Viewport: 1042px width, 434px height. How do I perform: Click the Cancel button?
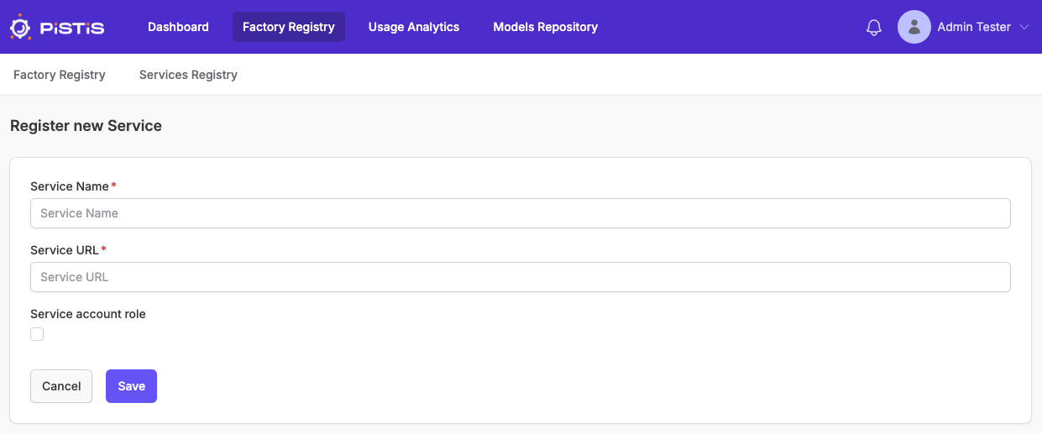click(x=61, y=386)
